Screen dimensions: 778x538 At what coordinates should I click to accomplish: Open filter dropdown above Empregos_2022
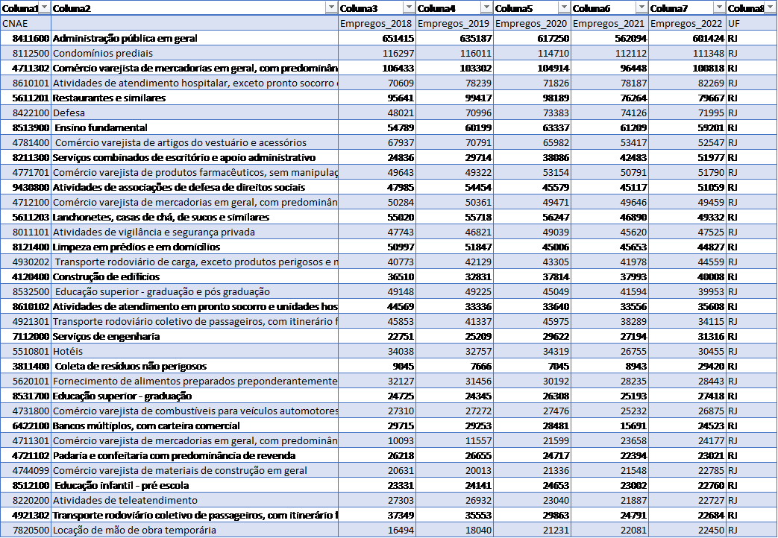click(x=719, y=7)
